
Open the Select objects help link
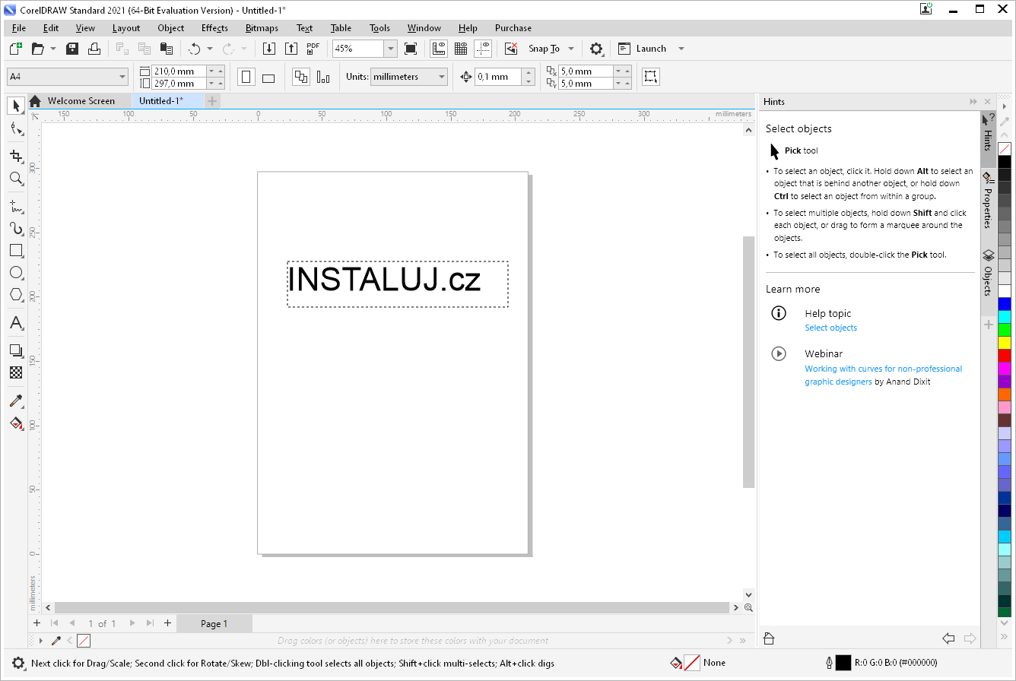830,328
